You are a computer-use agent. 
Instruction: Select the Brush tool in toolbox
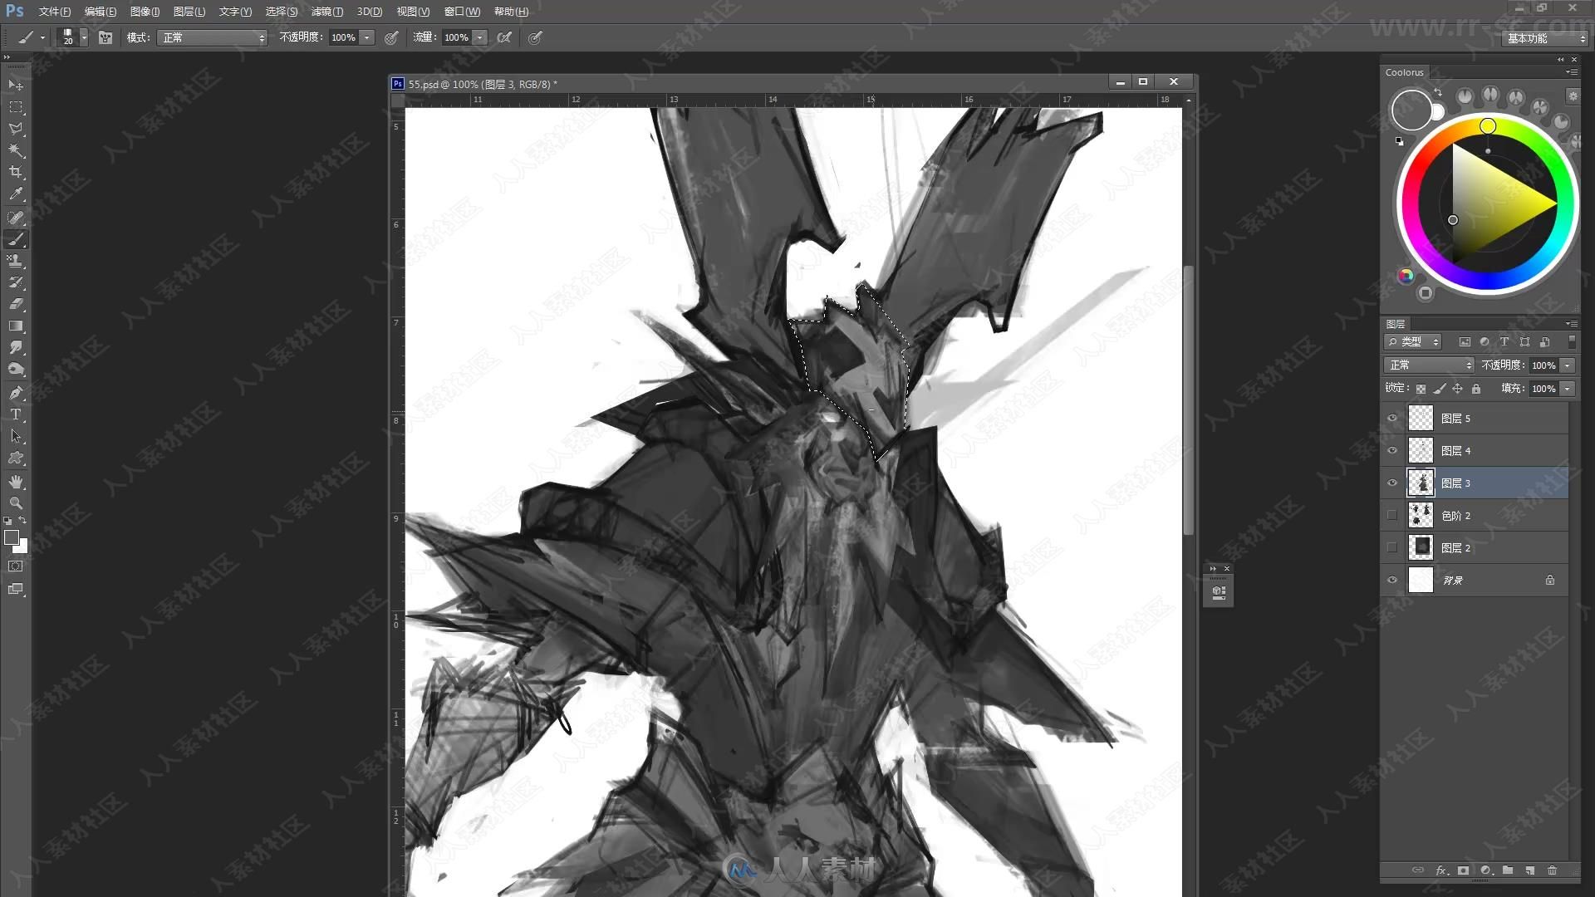[16, 239]
